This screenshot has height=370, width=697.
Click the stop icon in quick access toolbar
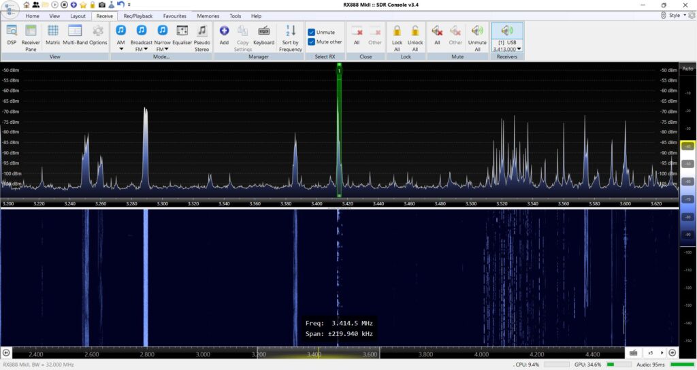[64, 5]
